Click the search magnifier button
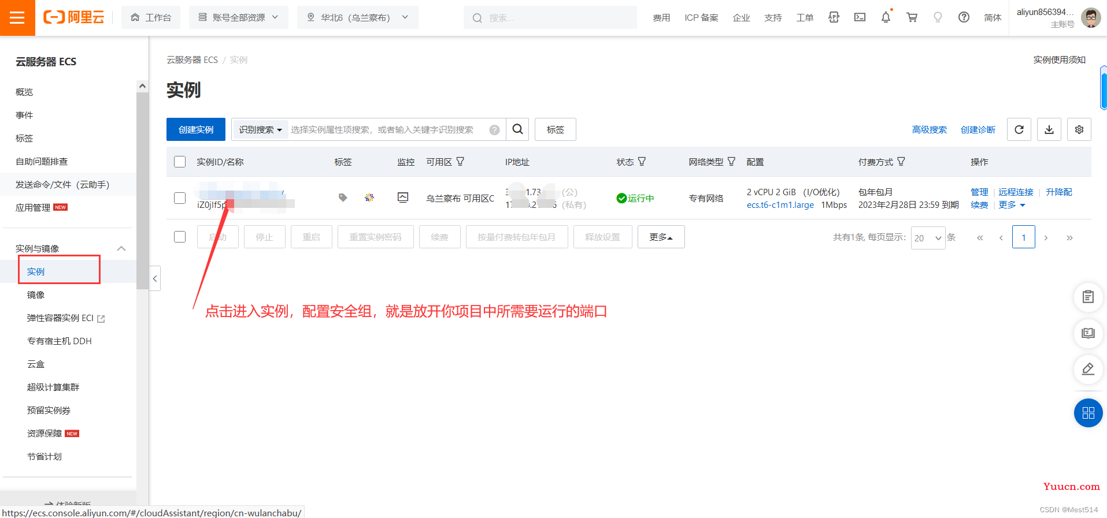Viewport: 1107px width, 518px height. pos(518,129)
